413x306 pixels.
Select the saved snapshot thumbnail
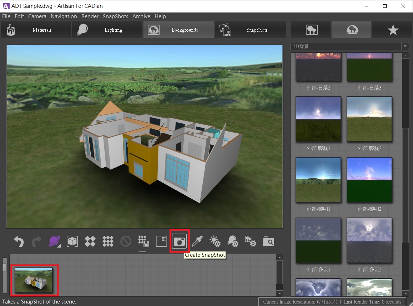(x=34, y=280)
